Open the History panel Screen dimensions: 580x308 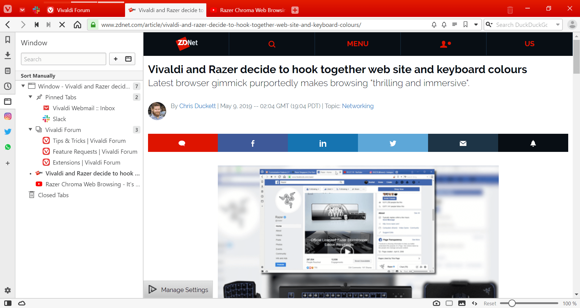[8, 86]
